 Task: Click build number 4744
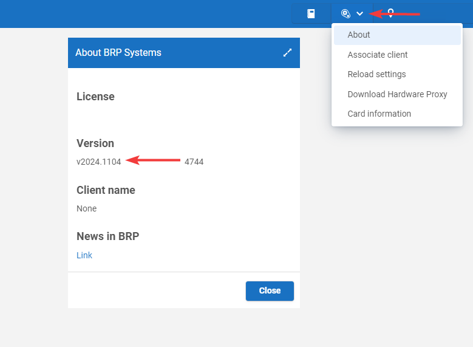coord(194,162)
